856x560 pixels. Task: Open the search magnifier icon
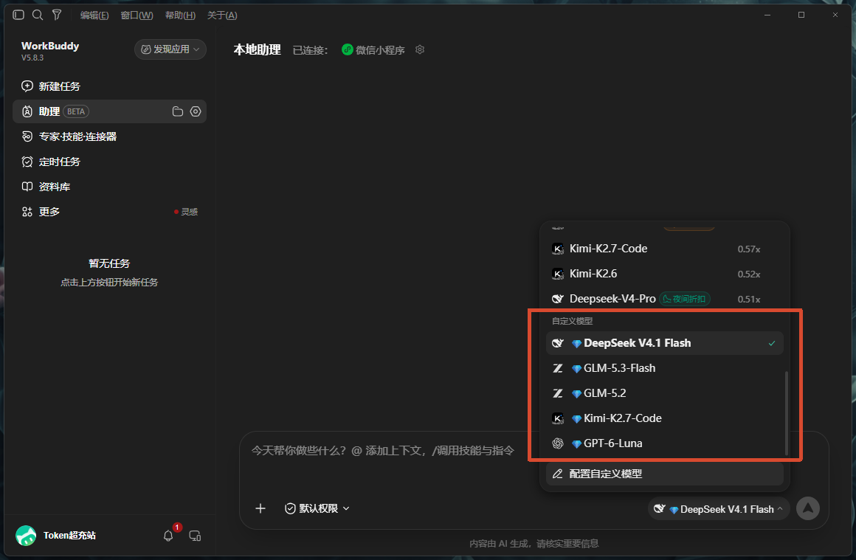[38, 15]
